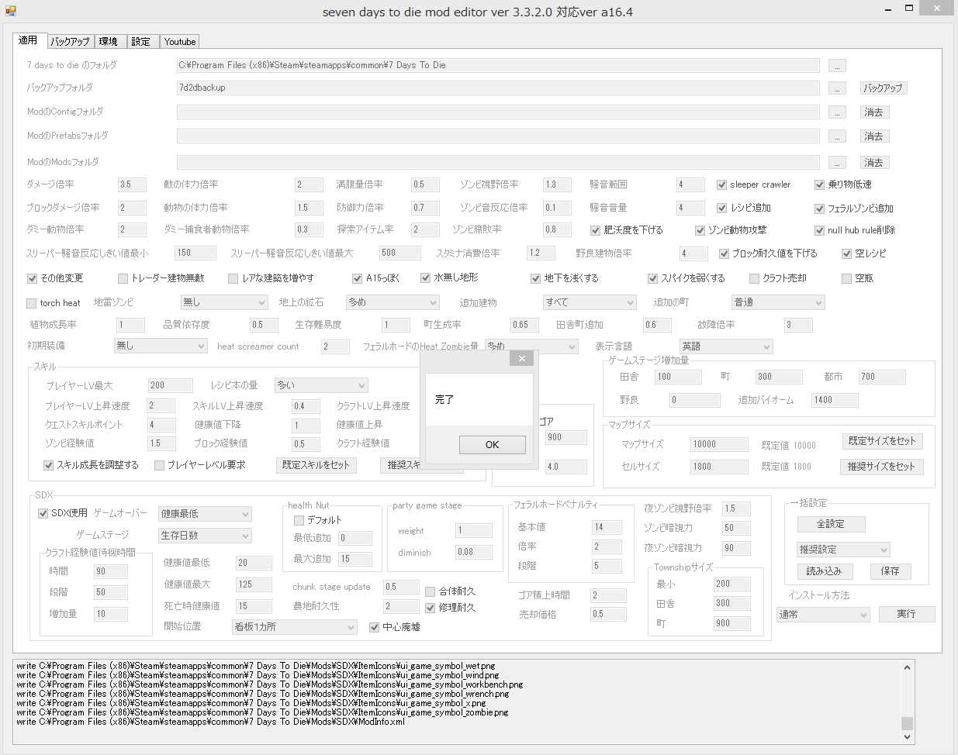Switch to the バックアップ tab
Viewport: 958px width, 755px height.
pyautogui.click(x=70, y=42)
